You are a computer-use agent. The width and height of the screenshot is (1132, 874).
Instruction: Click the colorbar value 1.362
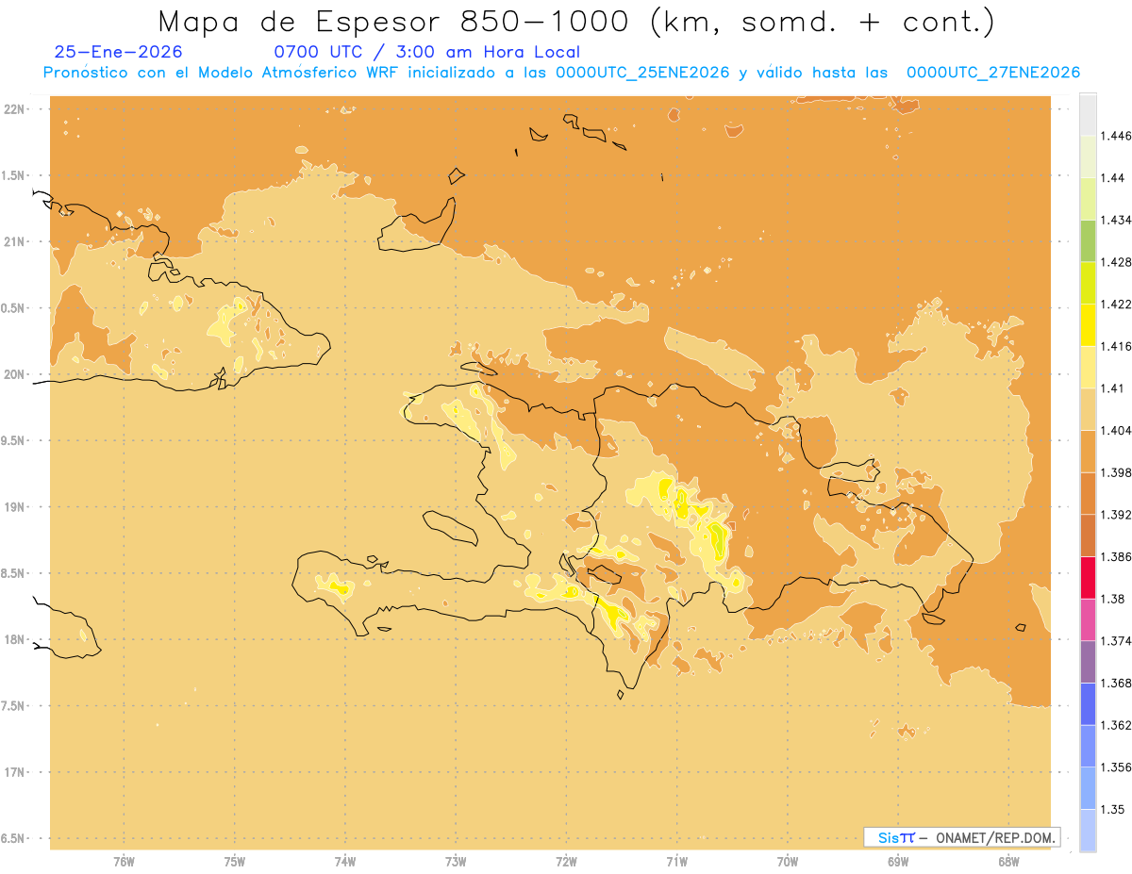point(1117,725)
